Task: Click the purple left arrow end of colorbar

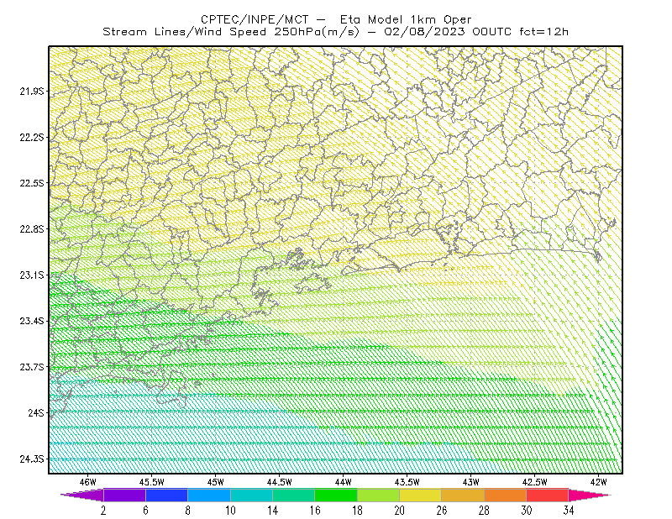Action: [81, 495]
